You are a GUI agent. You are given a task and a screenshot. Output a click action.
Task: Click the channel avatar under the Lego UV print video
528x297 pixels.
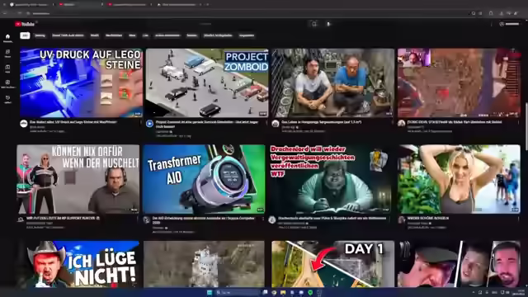coord(24,124)
